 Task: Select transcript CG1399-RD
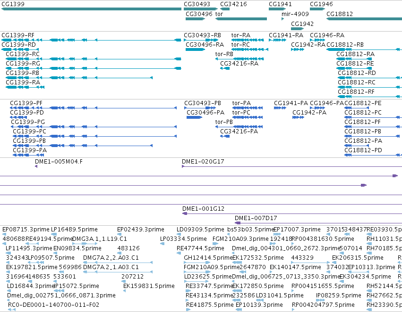(x=20, y=49)
